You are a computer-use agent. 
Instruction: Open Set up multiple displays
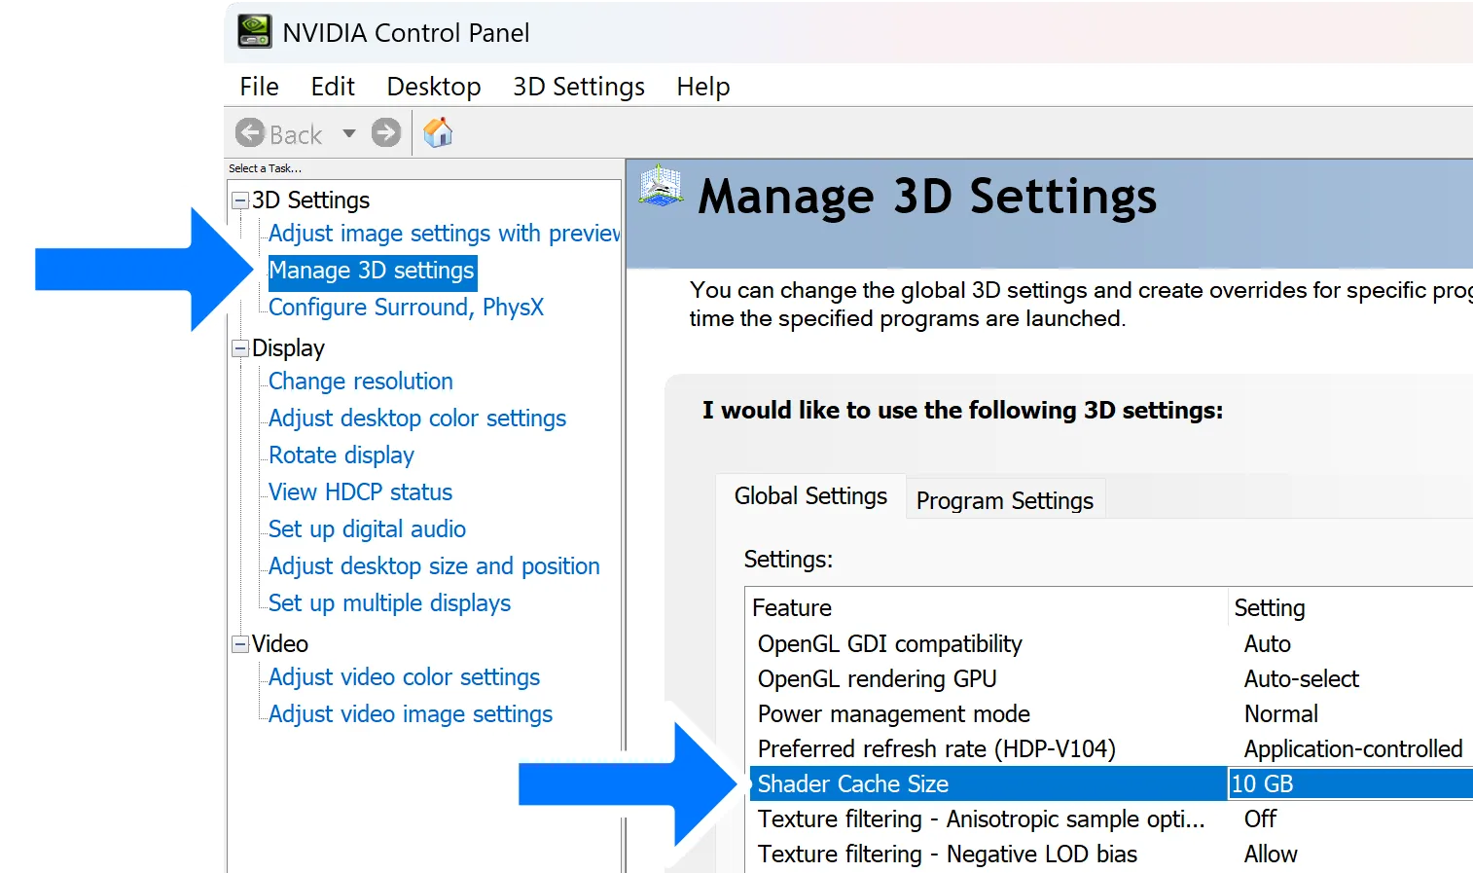coord(389,603)
